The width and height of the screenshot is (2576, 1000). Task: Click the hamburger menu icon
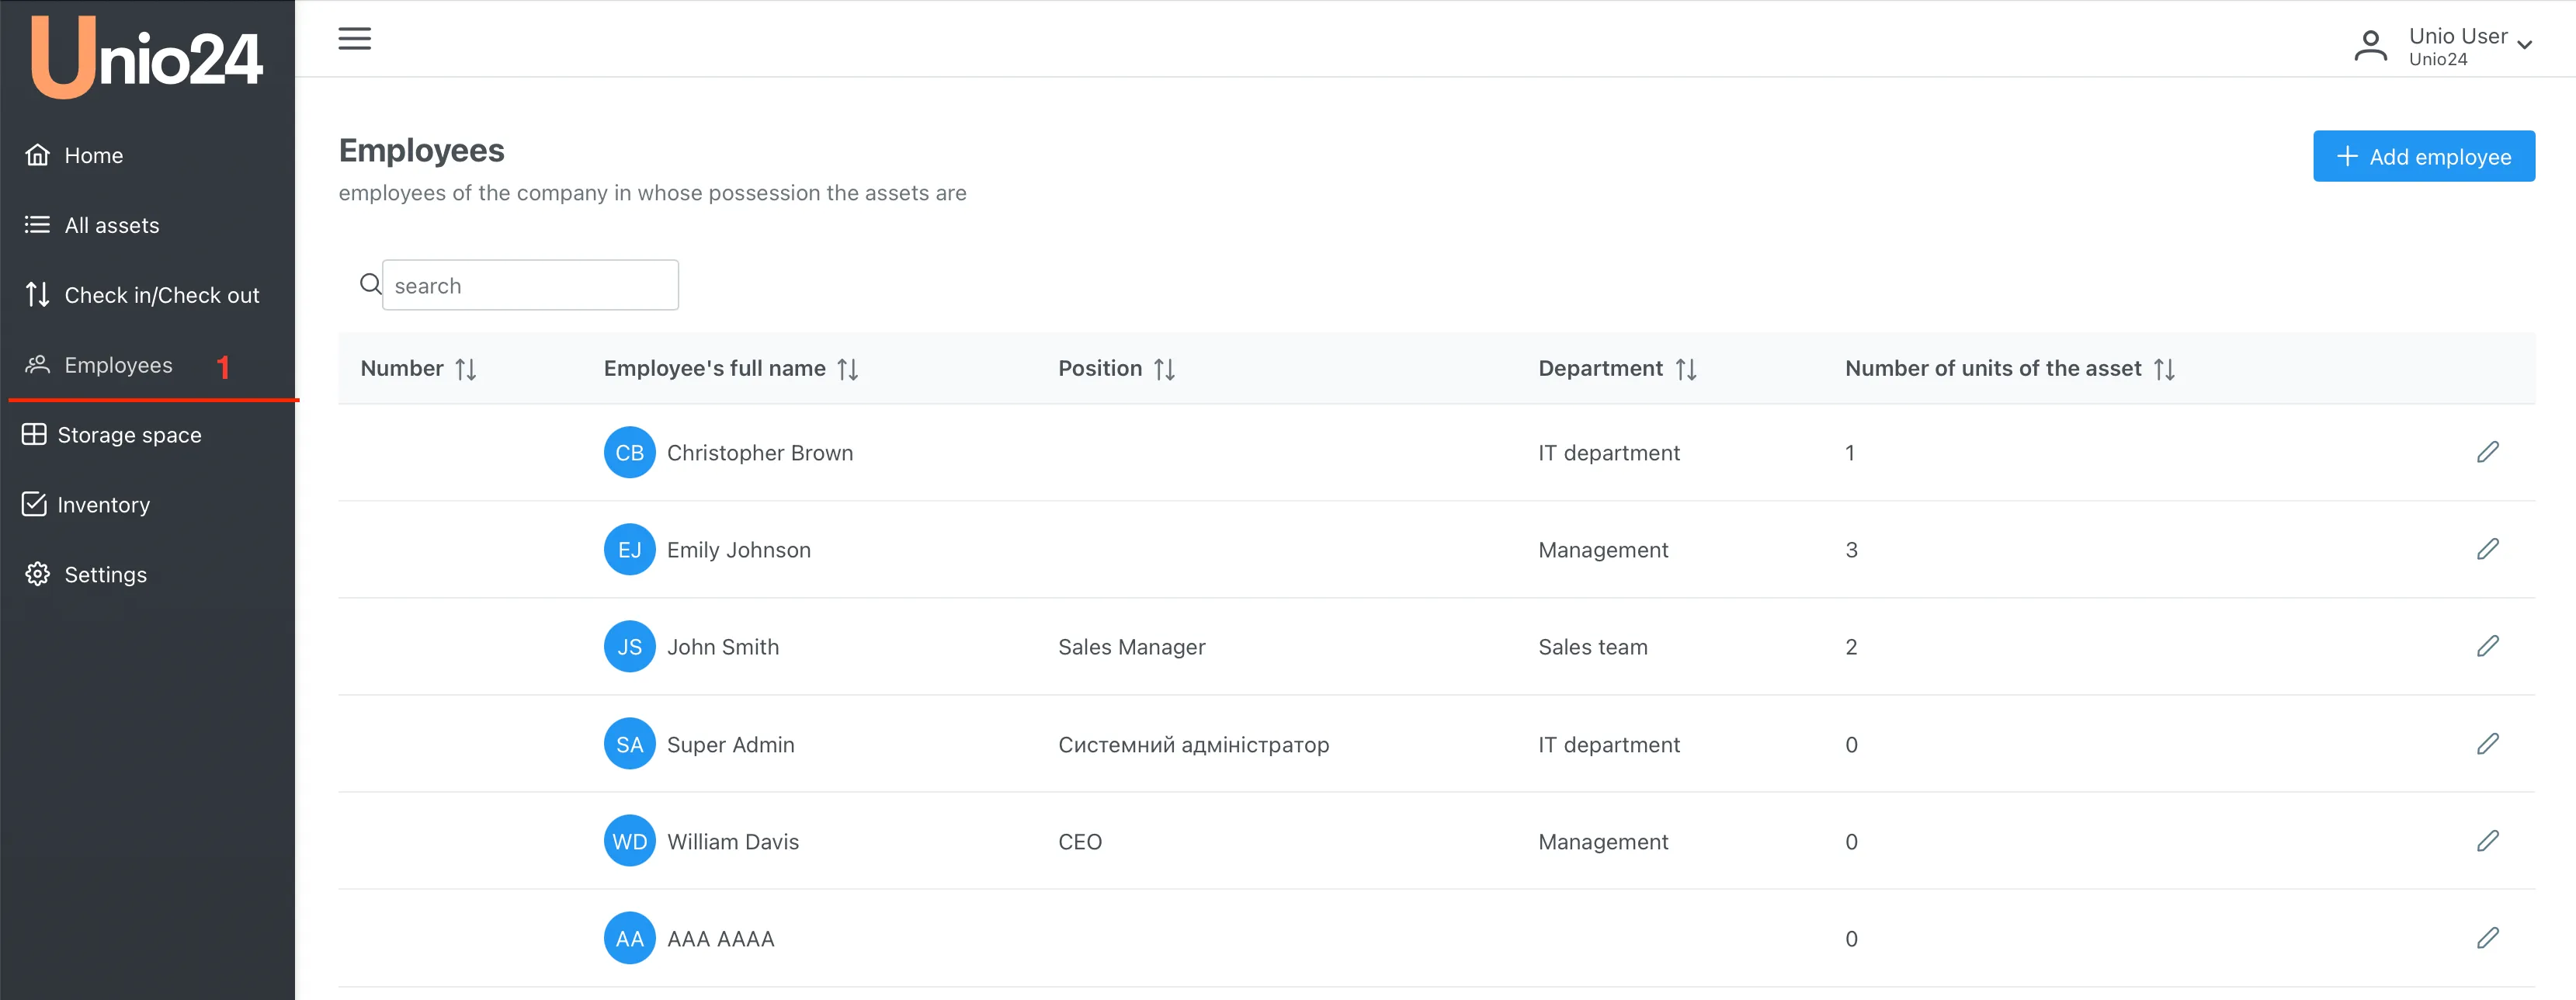[354, 39]
